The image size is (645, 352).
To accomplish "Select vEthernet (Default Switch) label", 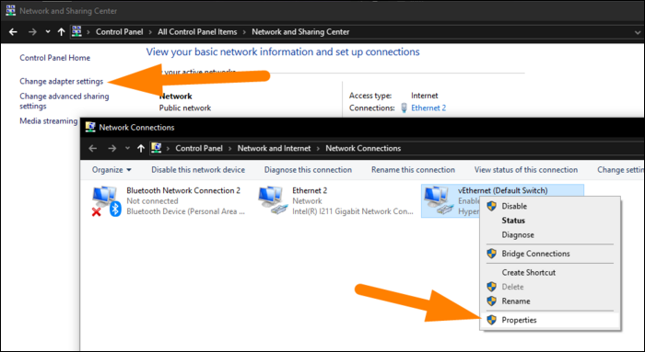I will [503, 191].
